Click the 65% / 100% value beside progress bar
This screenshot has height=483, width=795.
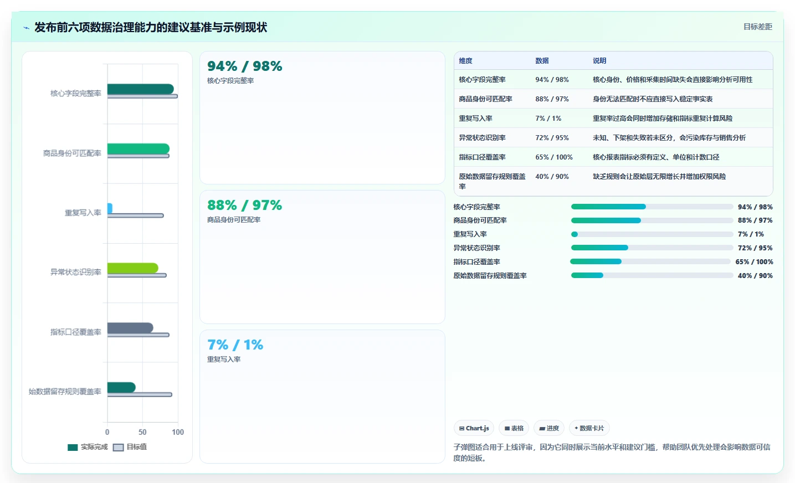point(754,262)
